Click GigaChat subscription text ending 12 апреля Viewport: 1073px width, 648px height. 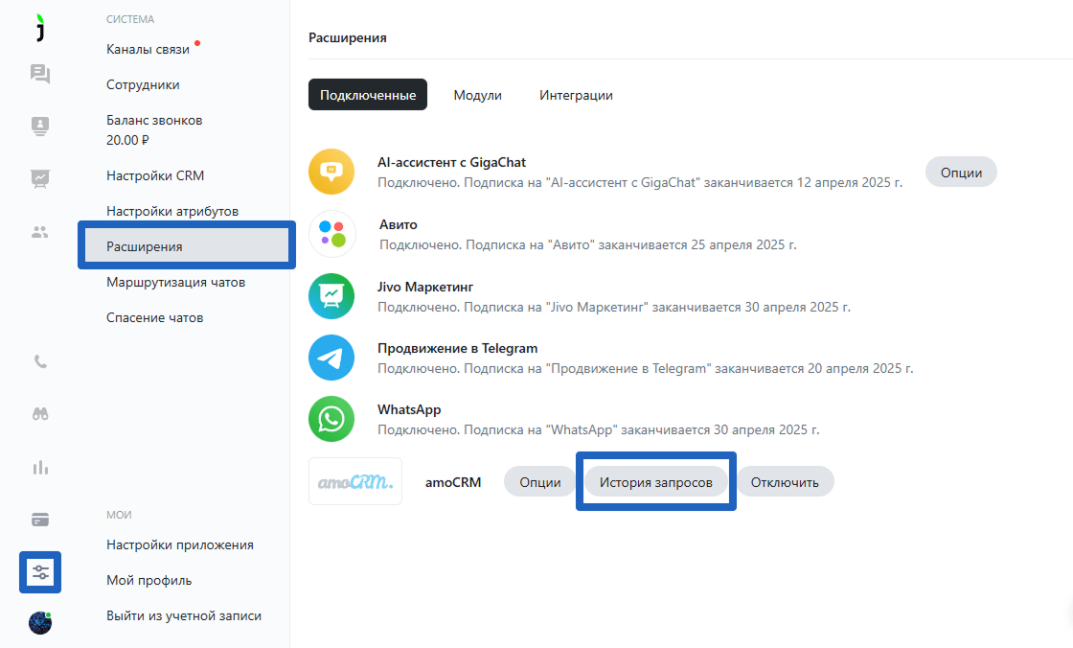point(640,183)
